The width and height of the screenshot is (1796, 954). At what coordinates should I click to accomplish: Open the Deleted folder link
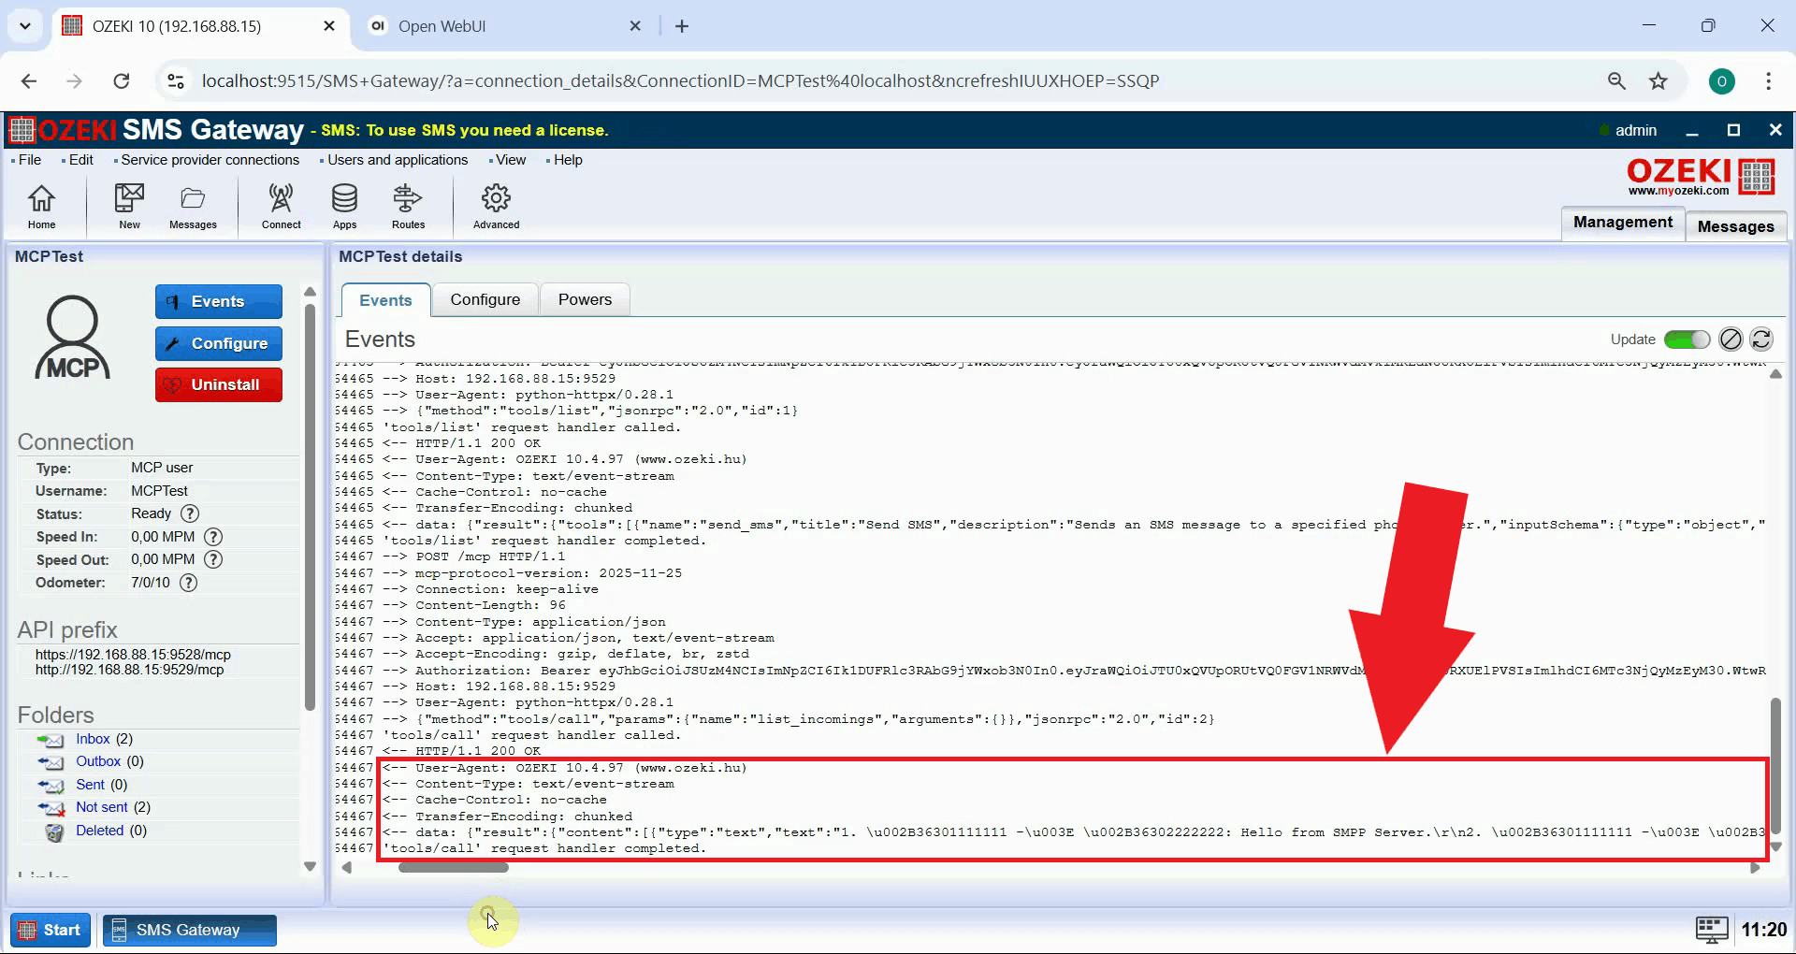click(99, 831)
